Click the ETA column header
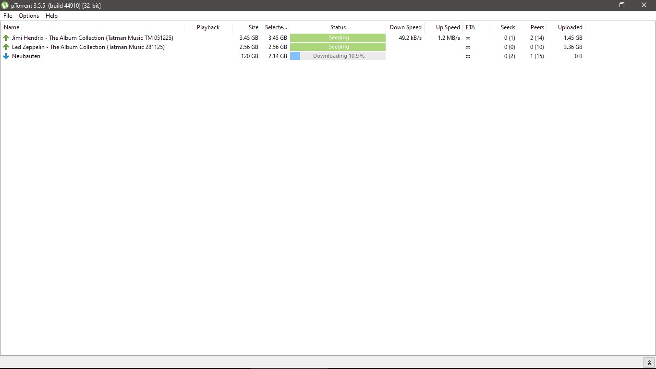This screenshot has width=656, height=369. (x=475, y=27)
